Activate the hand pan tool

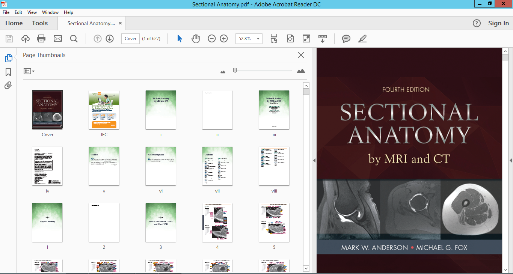196,39
